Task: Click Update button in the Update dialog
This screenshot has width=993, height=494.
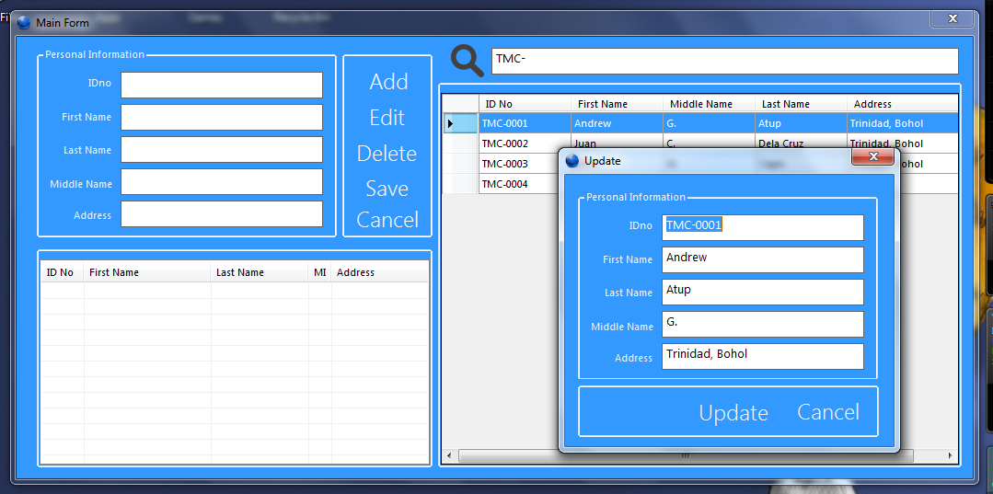Action: pyautogui.click(x=733, y=413)
